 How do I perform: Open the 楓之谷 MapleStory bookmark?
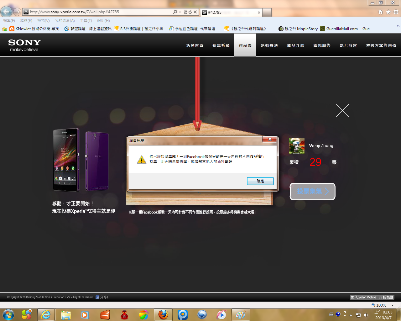(298, 29)
